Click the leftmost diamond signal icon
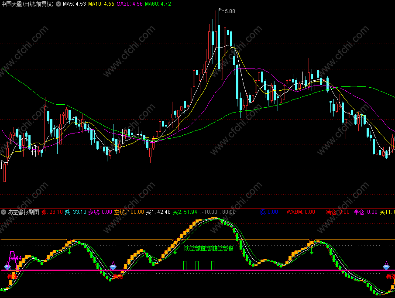The height and width of the screenshot is (298, 395). pyautogui.click(x=7, y=267)
